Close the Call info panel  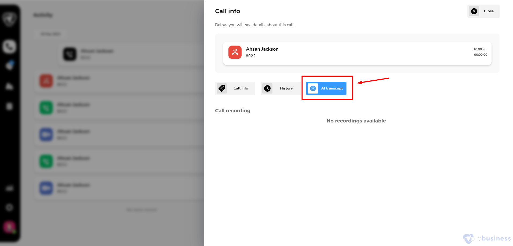tap(483, 11)
